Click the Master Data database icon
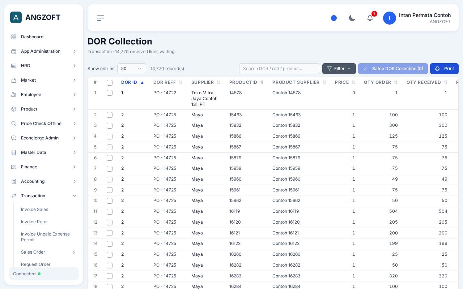463x289 pixels. pos(14,152)
